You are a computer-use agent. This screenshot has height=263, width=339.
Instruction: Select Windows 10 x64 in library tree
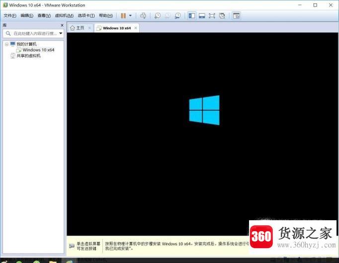(38, 50)
